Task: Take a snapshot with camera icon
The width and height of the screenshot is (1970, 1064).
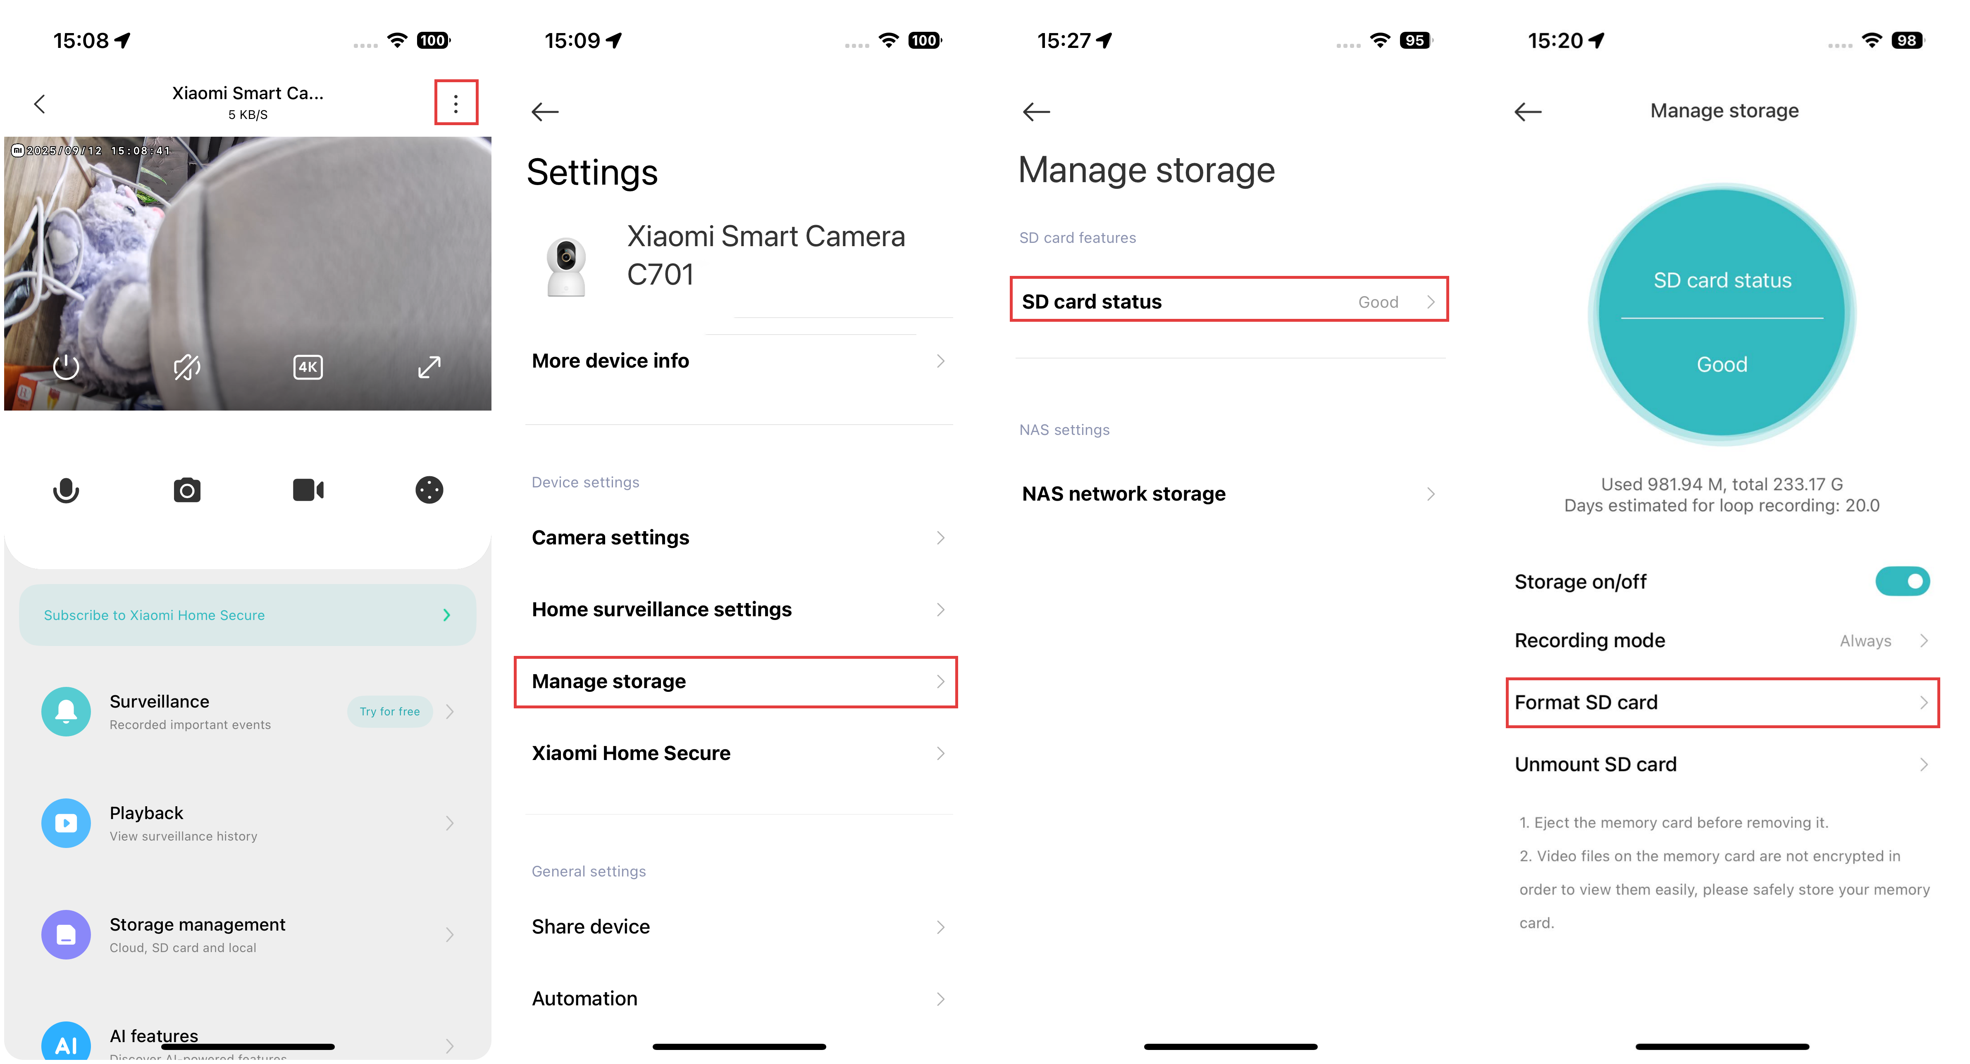Action: tap(186, 490)
